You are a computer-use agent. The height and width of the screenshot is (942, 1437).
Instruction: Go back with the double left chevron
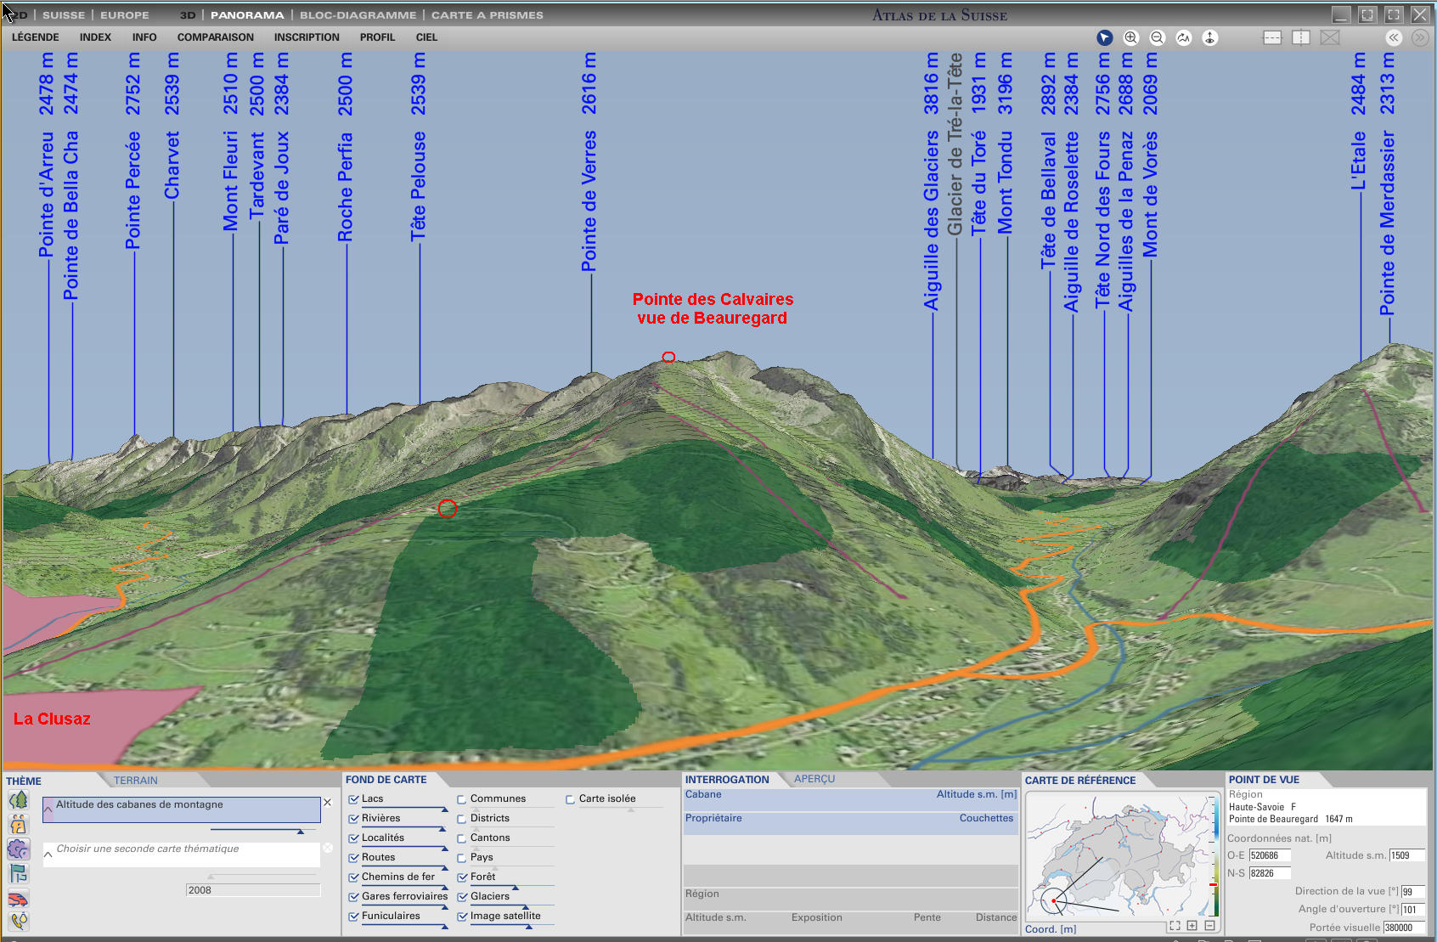(x=1394, y=37)
